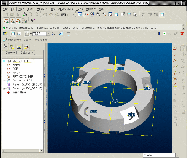Open the depth option type dropdown

pos(31,34)
